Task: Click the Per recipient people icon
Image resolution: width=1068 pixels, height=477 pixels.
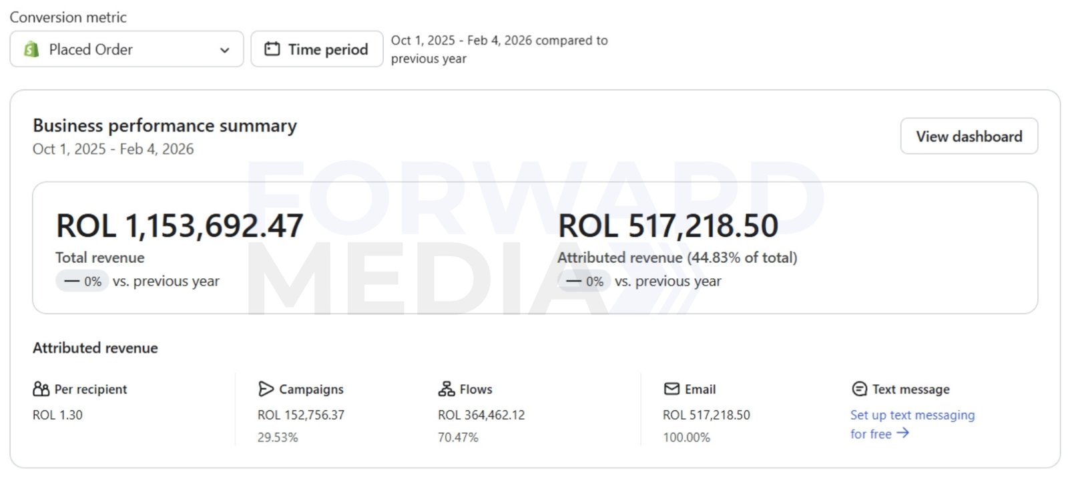Action: [x=41, y=389]
